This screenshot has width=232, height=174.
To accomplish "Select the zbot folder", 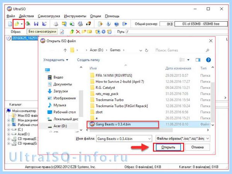I will tap(96, 112).
